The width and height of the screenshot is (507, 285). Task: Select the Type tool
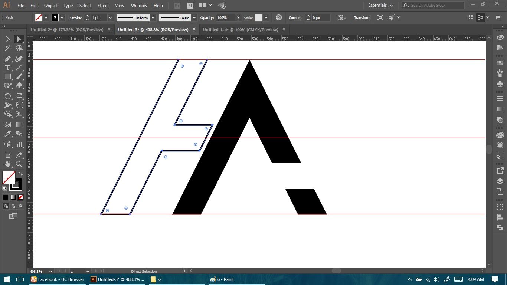point(7,68)
